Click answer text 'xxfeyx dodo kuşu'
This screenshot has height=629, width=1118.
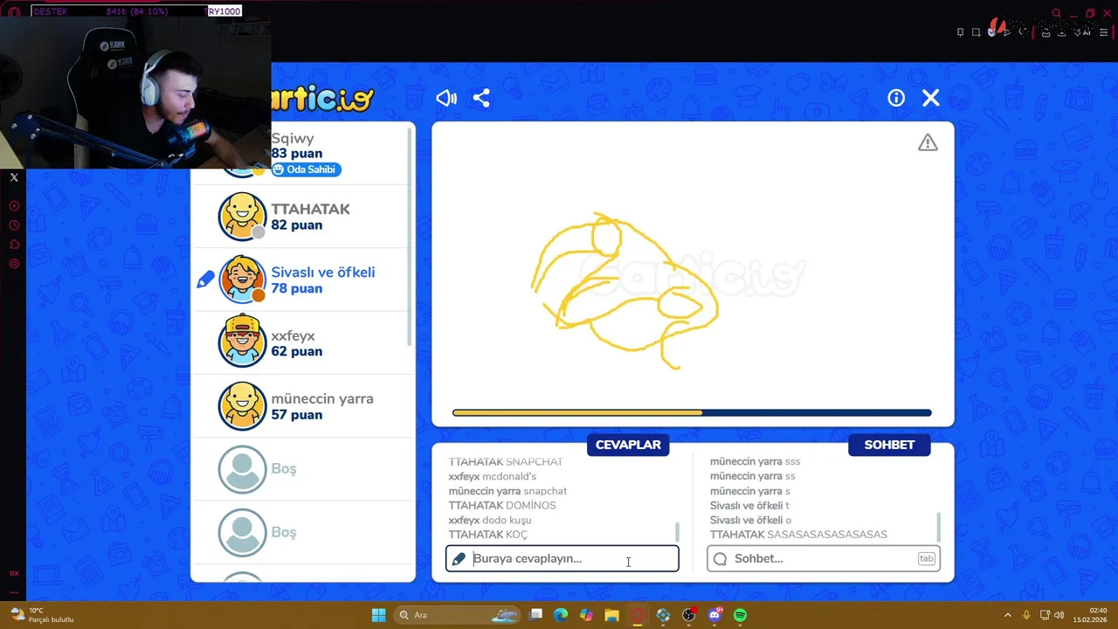490,520
